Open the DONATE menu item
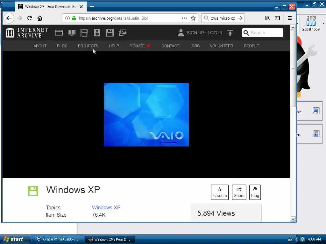Screen dimensions: 326x244 pos(140,46)
